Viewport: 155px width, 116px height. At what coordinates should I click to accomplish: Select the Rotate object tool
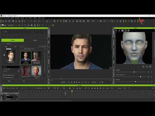pyautogui.click(x=39, y=21)
